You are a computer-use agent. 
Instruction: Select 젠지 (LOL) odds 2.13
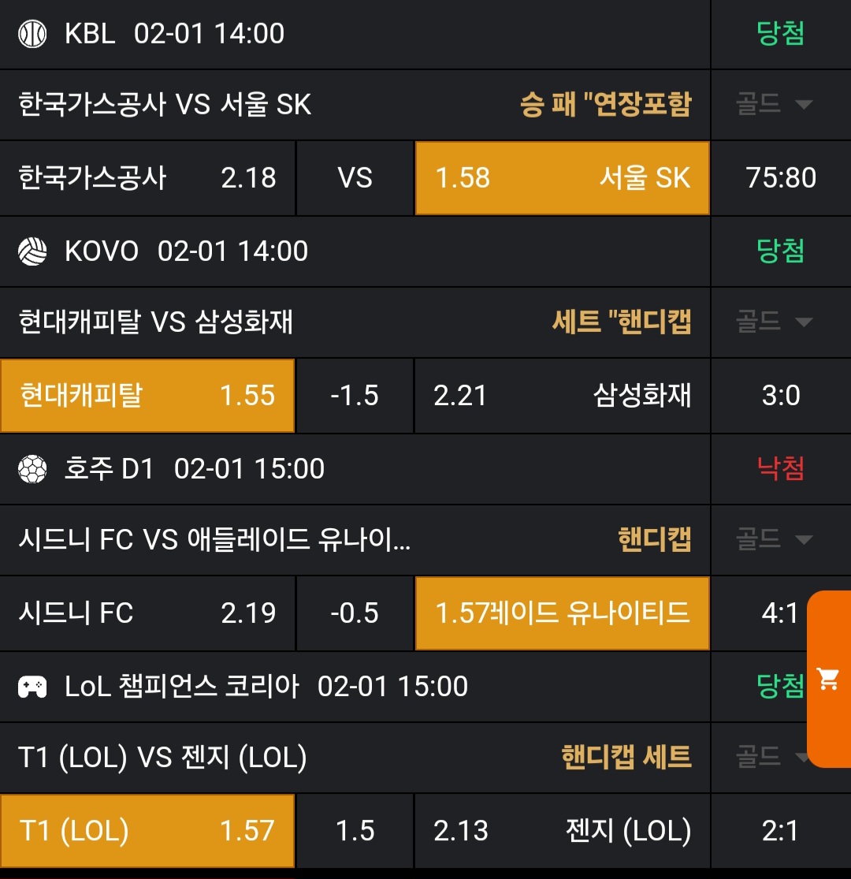pos(562,831)
